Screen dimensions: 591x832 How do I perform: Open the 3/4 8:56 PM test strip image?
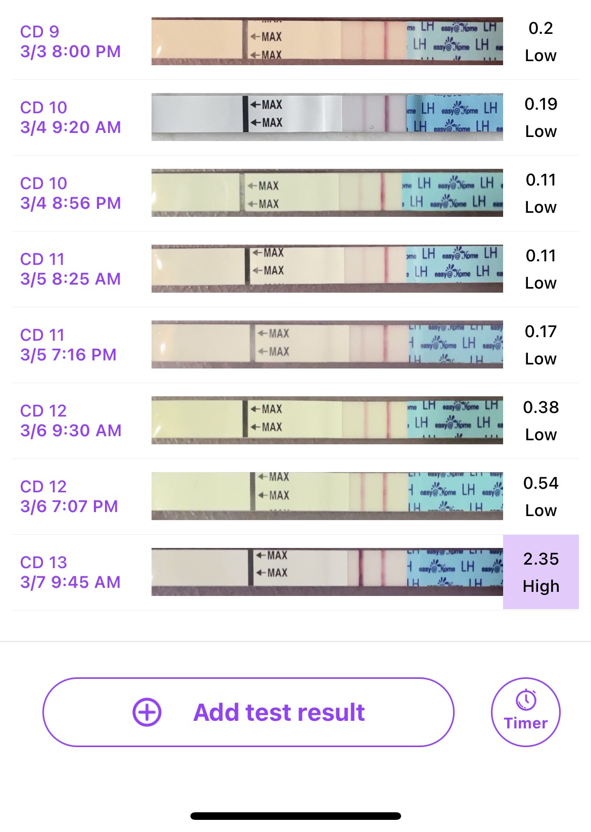tap(327, 193)
